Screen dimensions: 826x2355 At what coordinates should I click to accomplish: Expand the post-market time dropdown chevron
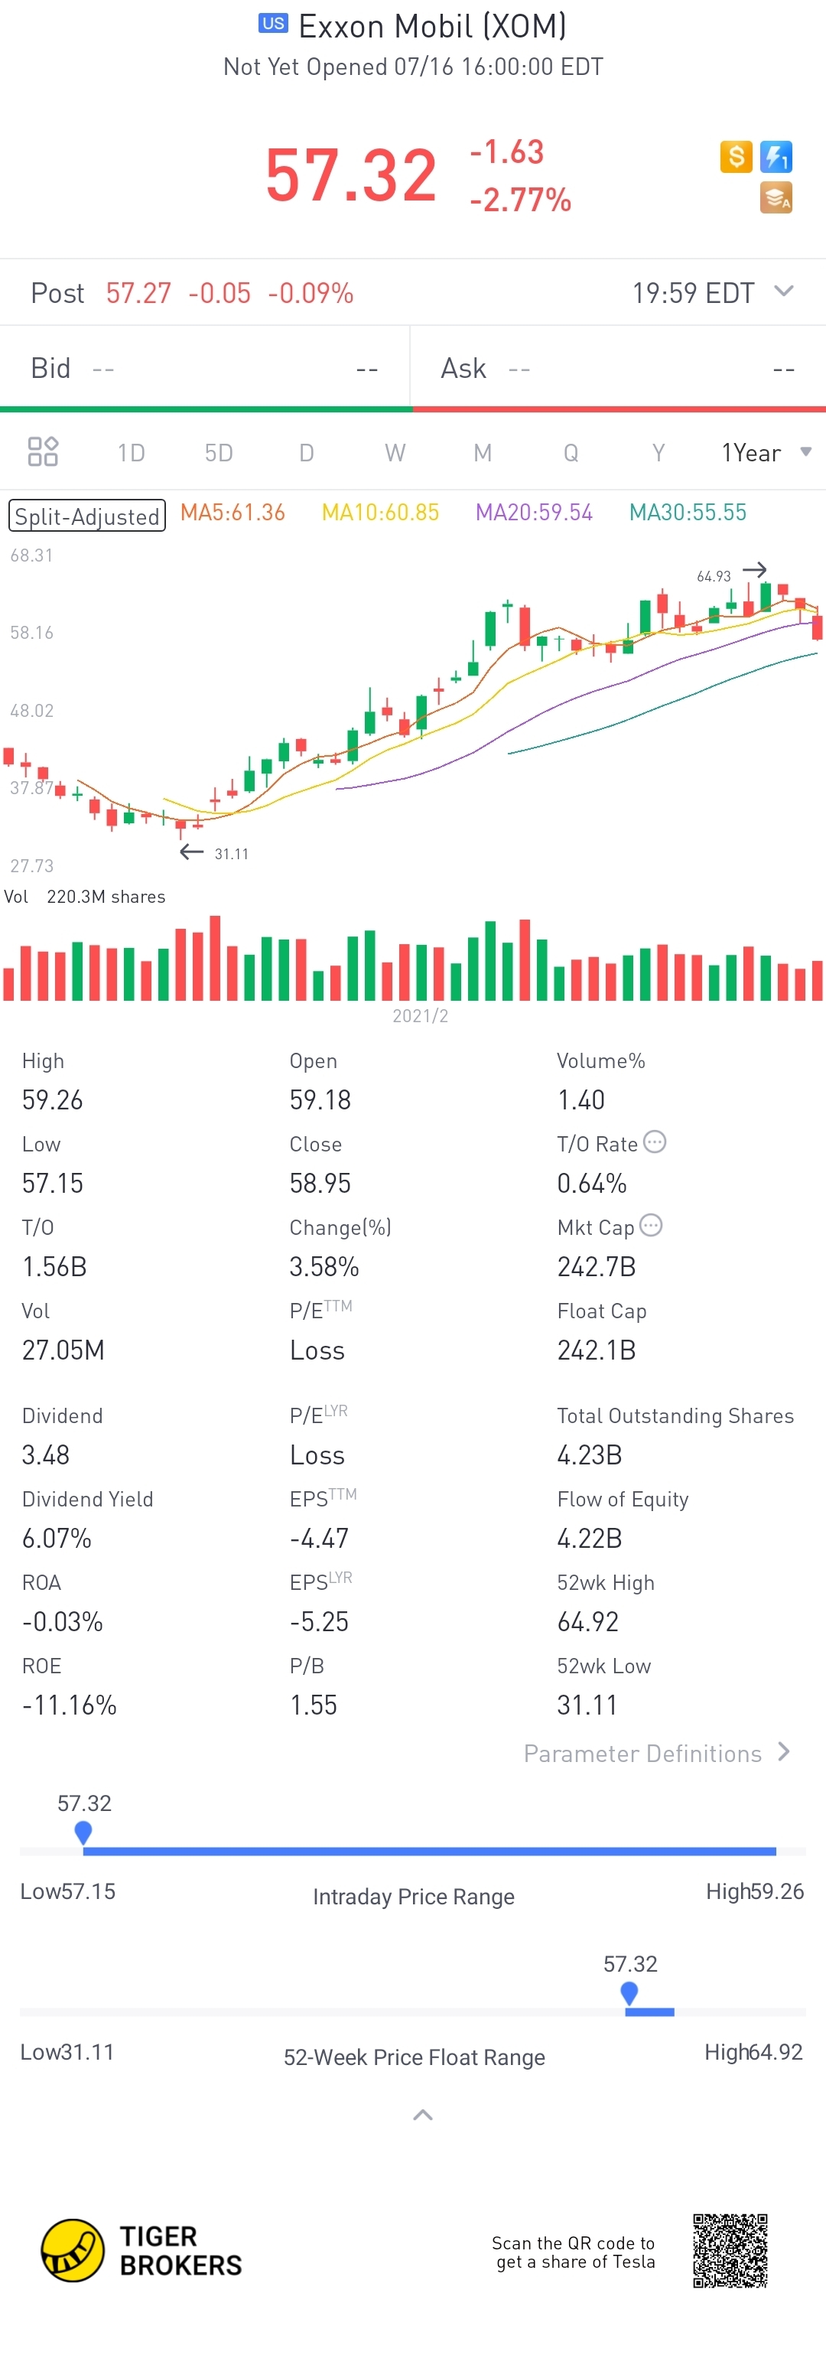click(783, 292)
